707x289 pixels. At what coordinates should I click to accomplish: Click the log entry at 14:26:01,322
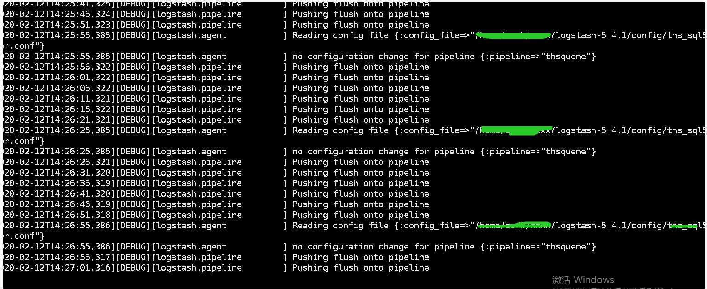pyautogui.click(x=216, y=78)
